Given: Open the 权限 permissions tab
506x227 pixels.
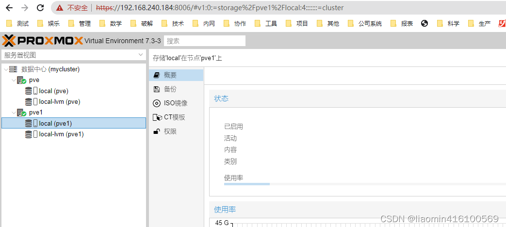Looking at the screenshot, I should (x=176, y=131).
